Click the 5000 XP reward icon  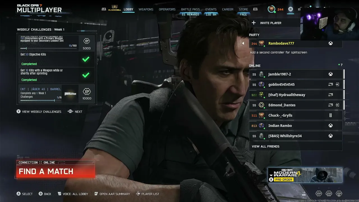[x=87, y=41]
